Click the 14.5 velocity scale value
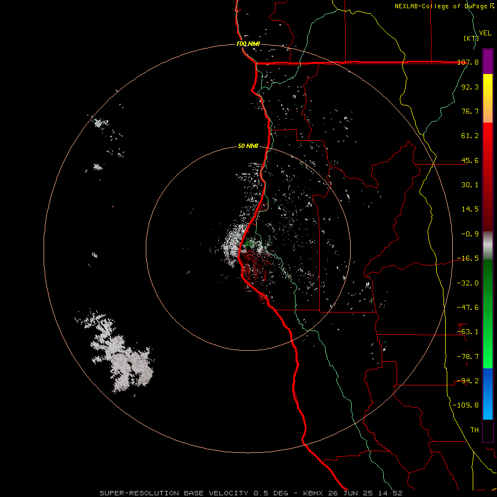 [470, 209]
